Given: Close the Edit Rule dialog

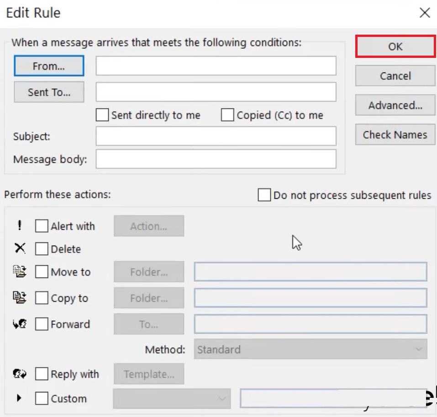Looking at the screenshot, I should (x=425, y=12).
